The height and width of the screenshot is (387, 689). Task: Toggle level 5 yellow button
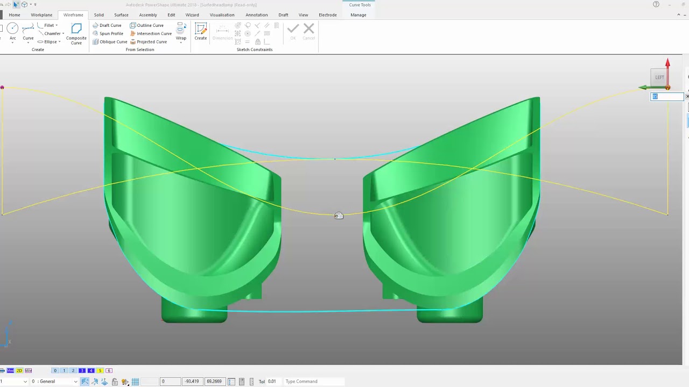[100, 370]
